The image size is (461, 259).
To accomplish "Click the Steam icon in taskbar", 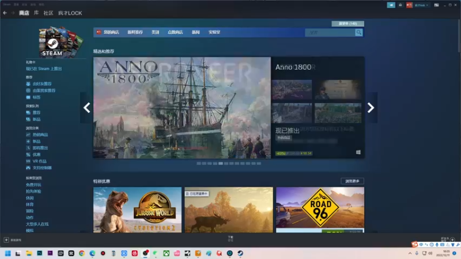I will [240, 253].
